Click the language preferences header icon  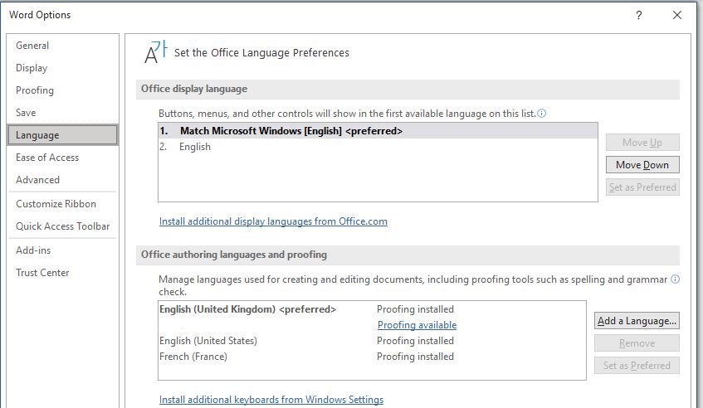pos(155,52)
